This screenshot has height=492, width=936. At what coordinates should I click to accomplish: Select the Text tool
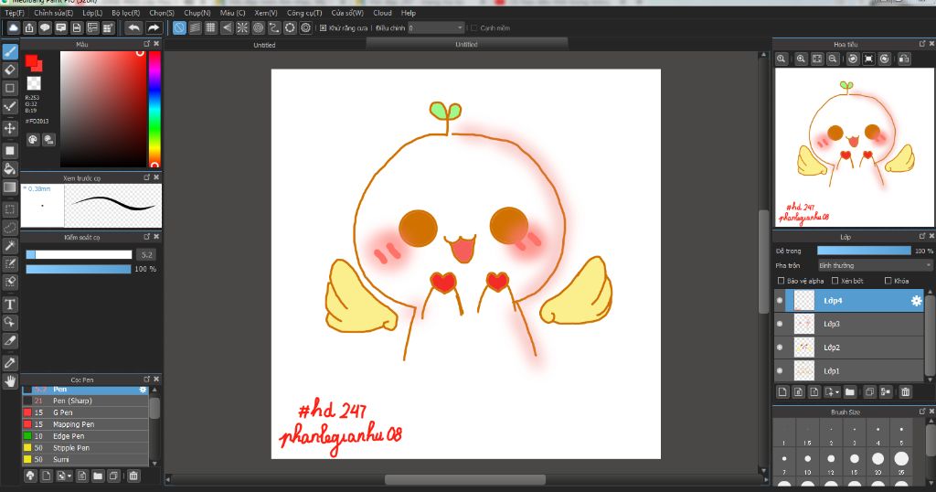[9, 305]
